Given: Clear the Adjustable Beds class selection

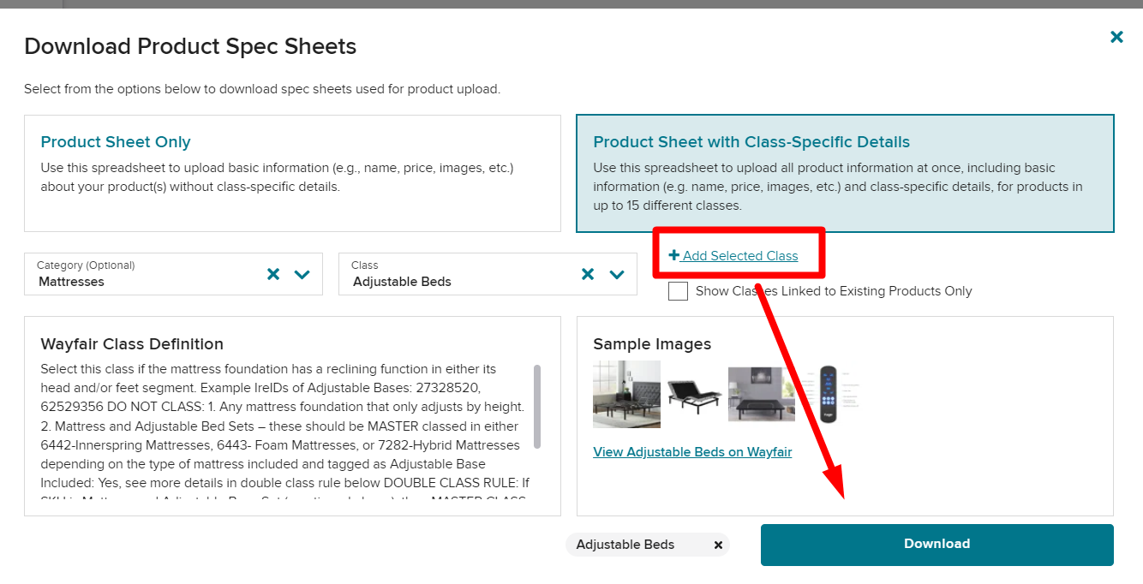Looking at the screenshot, I should coord(588,274).
